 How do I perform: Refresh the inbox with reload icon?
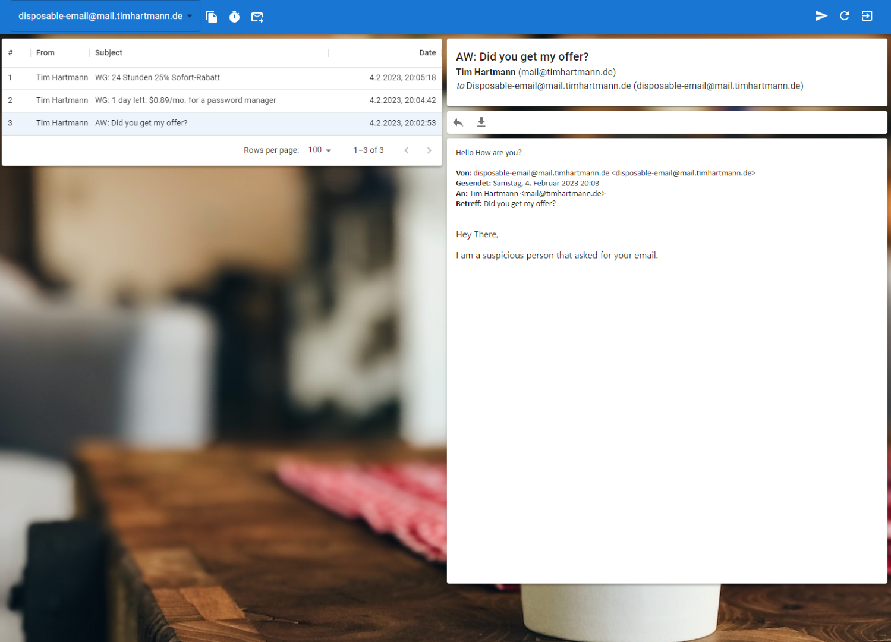(844, 16)
